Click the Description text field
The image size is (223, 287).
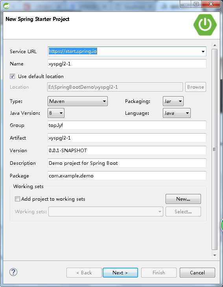(x=127, y=163)
